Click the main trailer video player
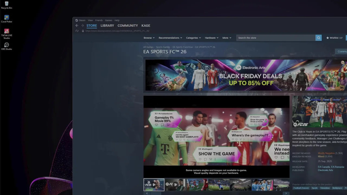This screenshot has width=347, height=195. tap(216, 137)
